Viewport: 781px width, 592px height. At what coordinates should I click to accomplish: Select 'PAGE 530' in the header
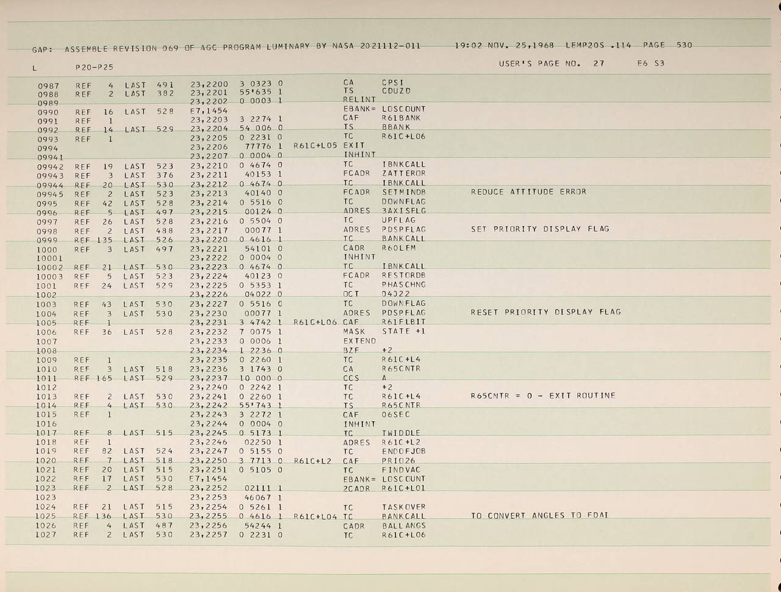click(668, 45)
